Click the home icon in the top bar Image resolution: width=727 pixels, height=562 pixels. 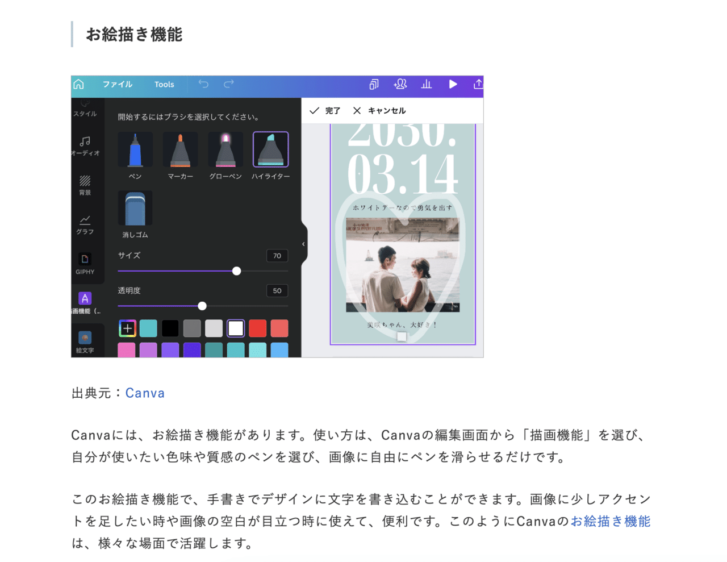78,84
